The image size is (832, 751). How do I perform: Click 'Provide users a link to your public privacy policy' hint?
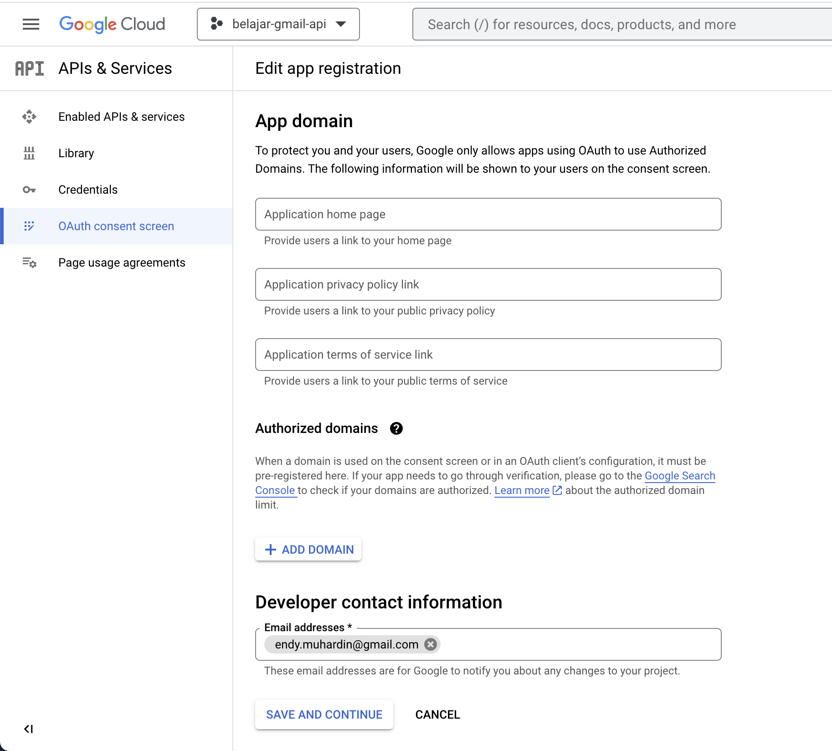pyautogui.click(x=380, y=311)
